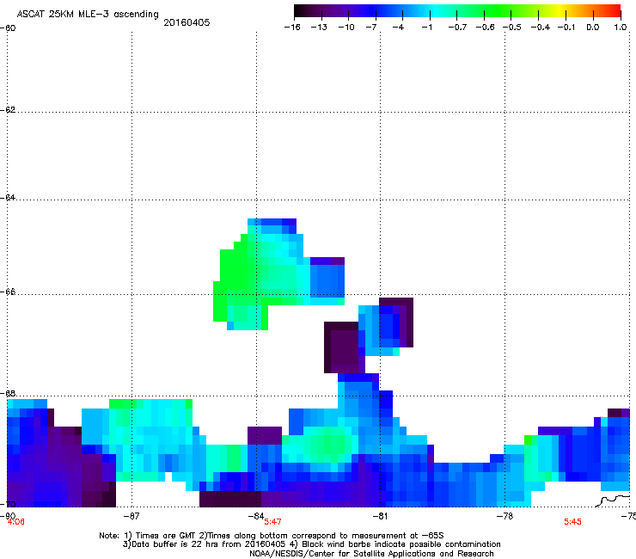Click the date label '20160405' under the title
Image resolution: width=636 pixels, height=559 pixels.
pyautogui.click(x=187, y=22)
